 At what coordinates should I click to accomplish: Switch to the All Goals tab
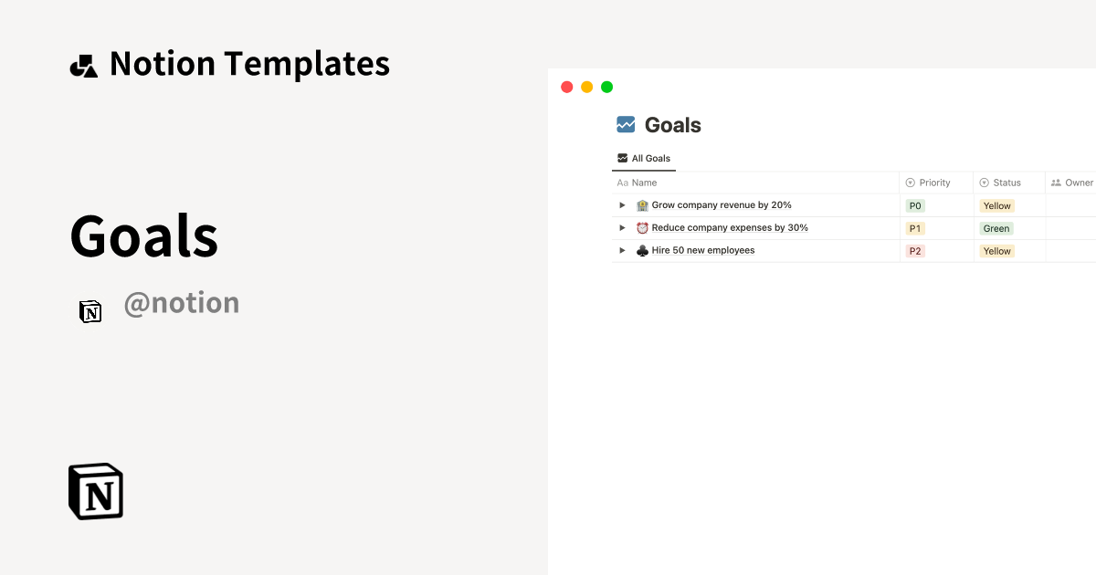[644, 157]
